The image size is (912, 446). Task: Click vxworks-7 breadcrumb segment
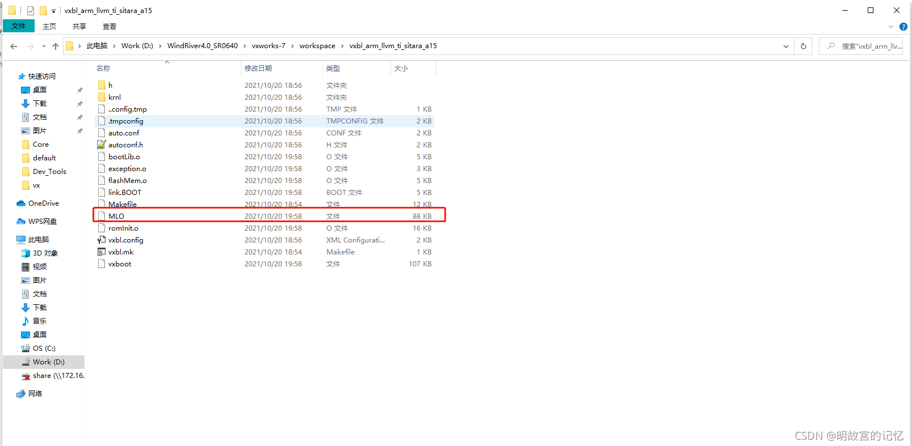pyautogui.click(x=268, y=46)
